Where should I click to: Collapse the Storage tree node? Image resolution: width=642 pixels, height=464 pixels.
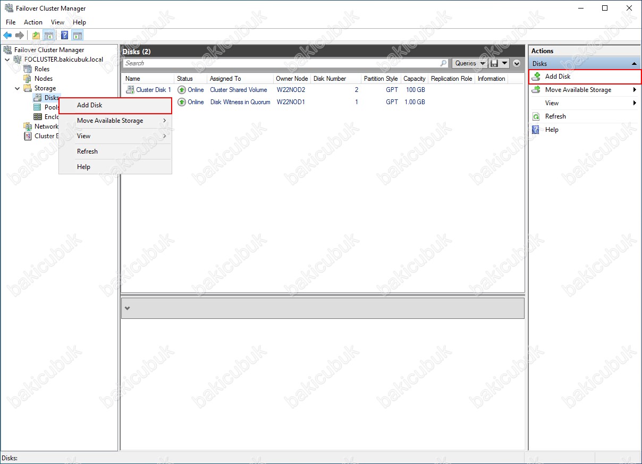(18, 88)
